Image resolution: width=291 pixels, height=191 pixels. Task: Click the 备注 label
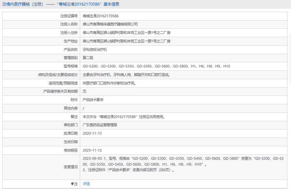(x=74, y=117)
